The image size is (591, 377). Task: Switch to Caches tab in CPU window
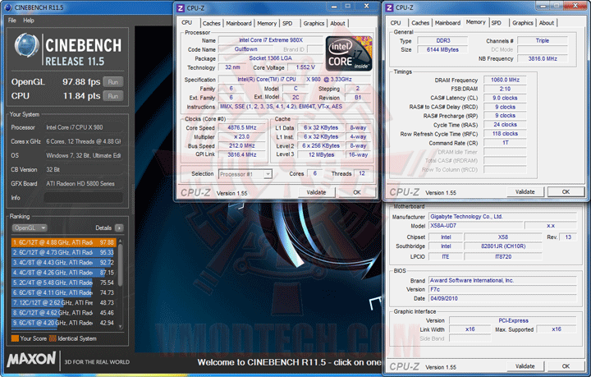(212, 23)
